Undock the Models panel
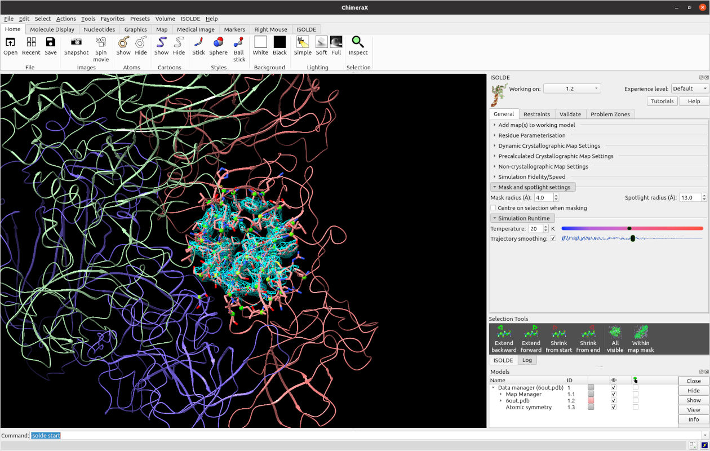 701,372
